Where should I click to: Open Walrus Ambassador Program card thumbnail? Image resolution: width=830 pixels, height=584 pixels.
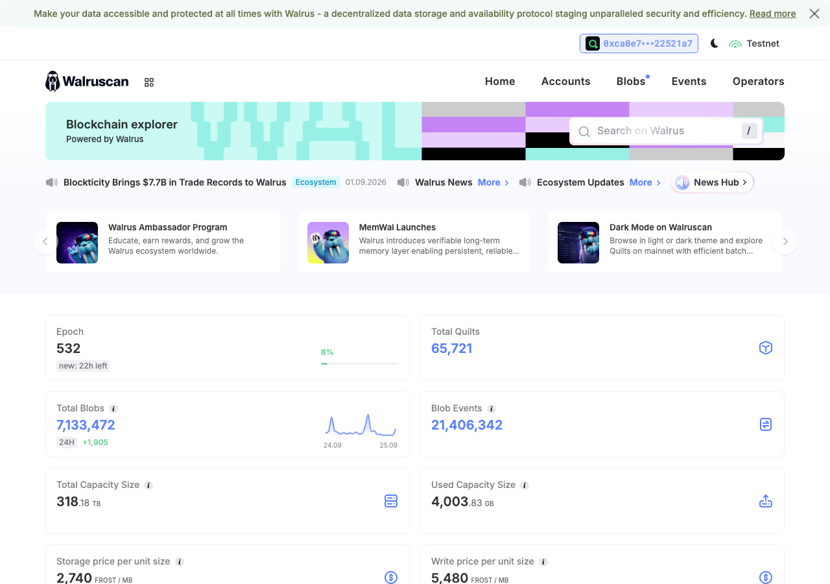point(77,243)
